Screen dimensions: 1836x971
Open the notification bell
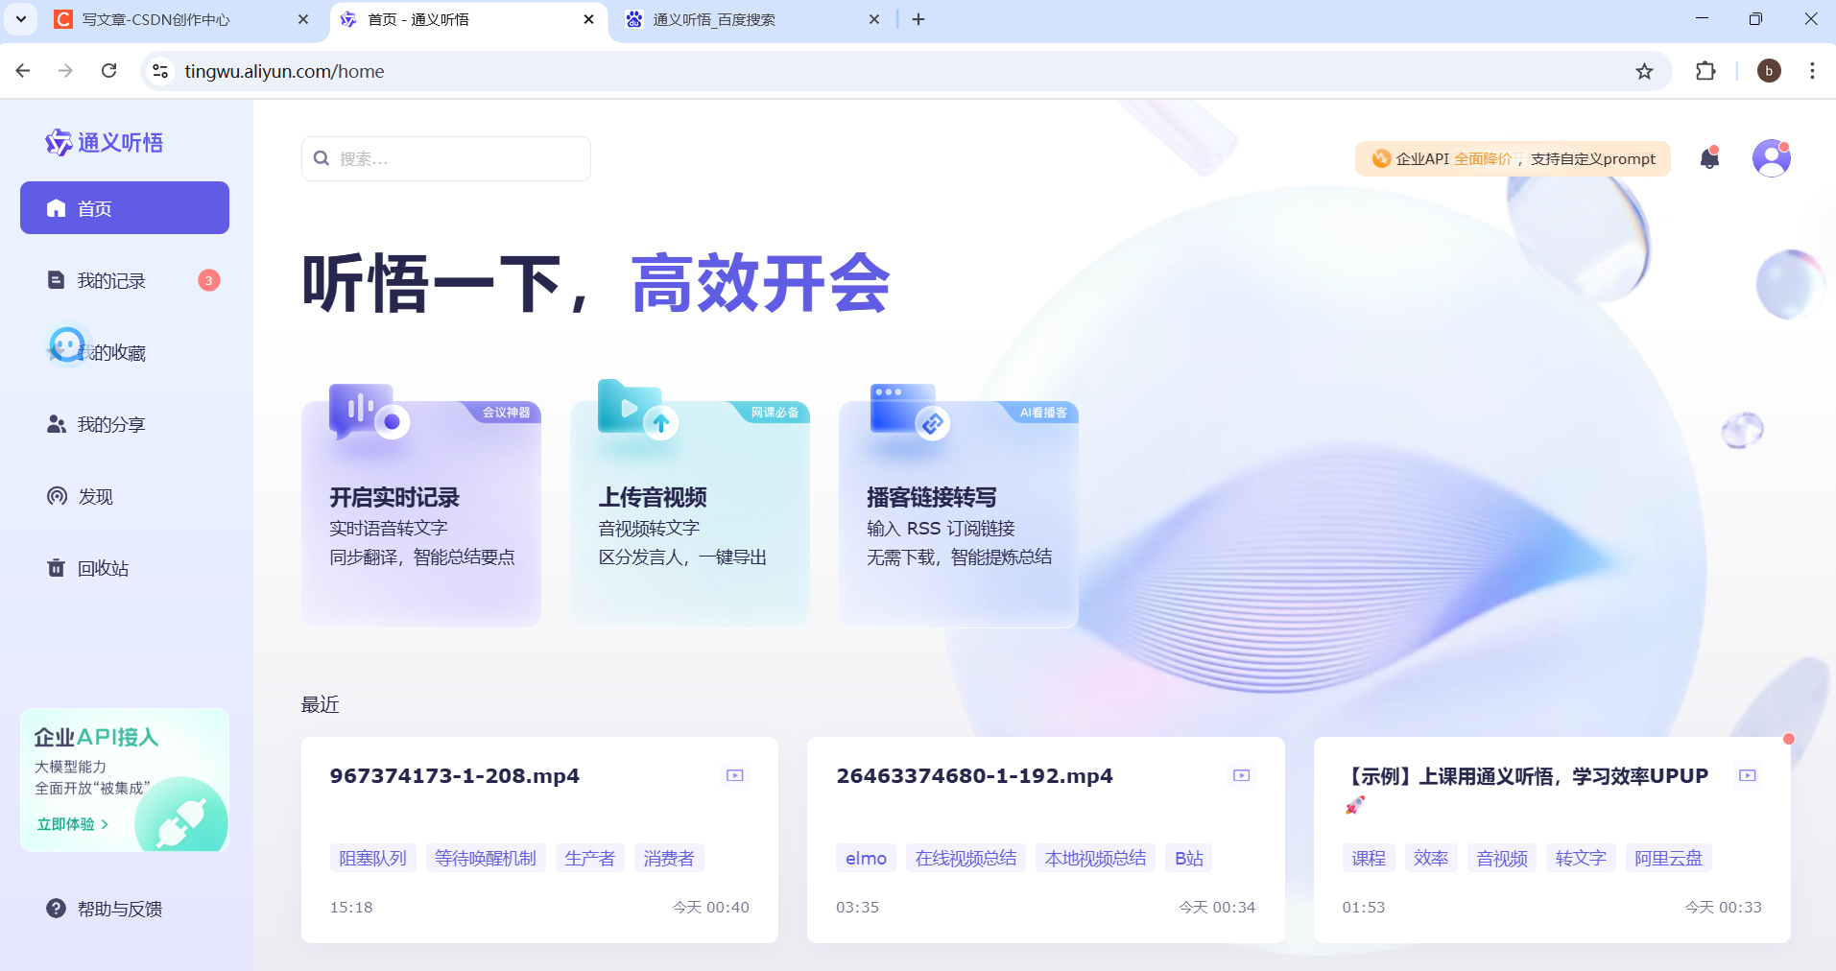click(1709, 158)
